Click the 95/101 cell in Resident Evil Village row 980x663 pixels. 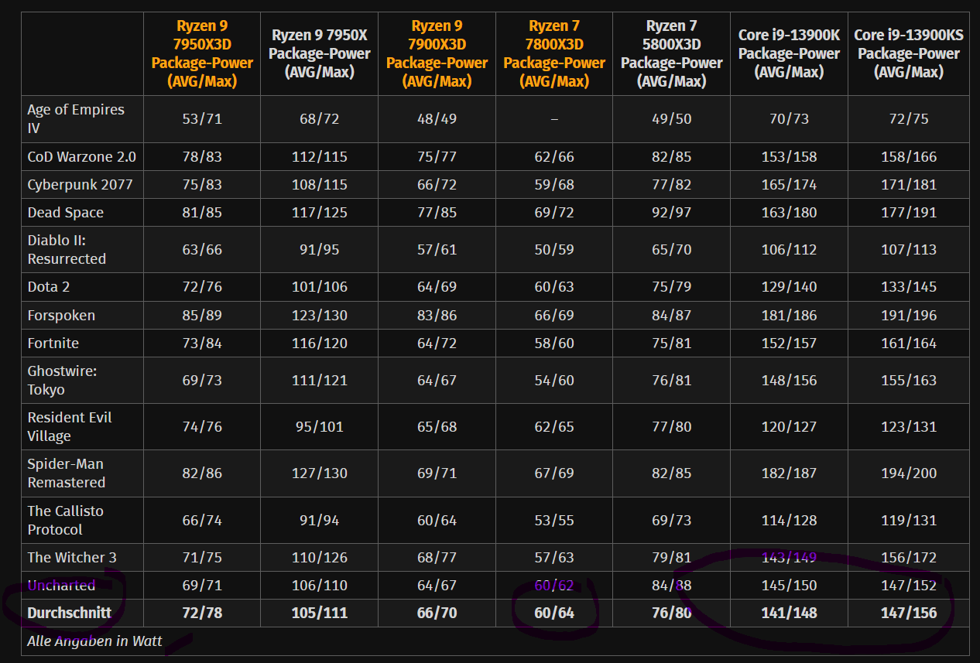[320, 426]
